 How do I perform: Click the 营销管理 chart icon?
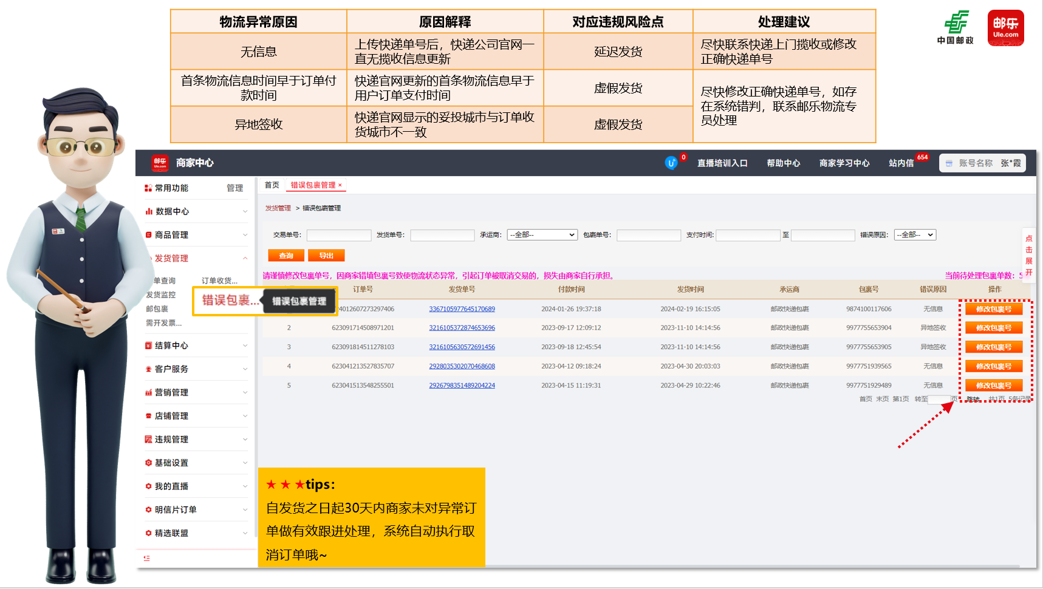(x=149, y=393)
